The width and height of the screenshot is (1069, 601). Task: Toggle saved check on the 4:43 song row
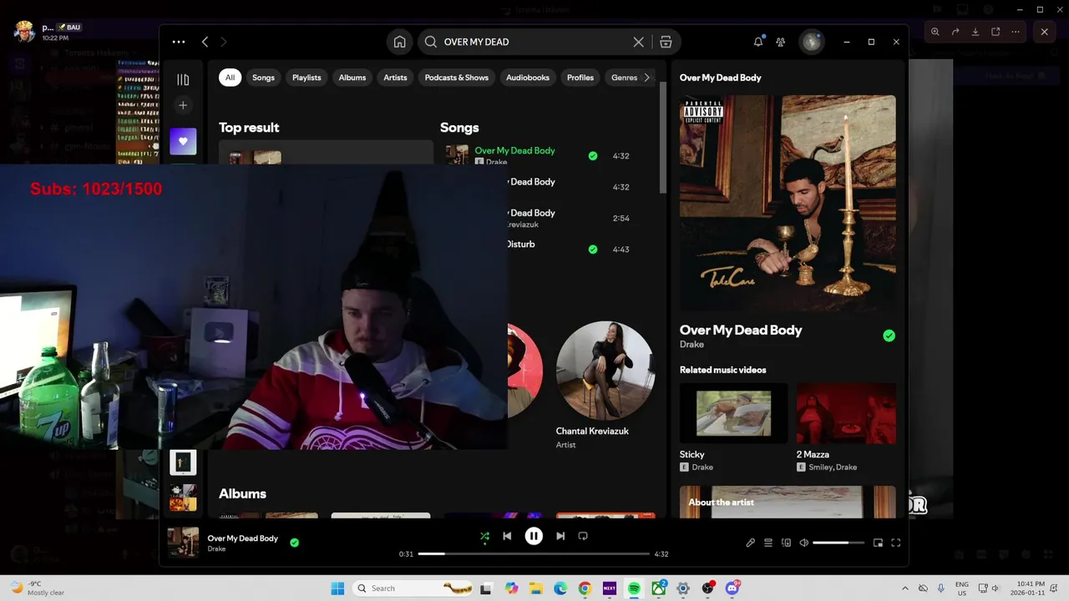tap(593, 250)
